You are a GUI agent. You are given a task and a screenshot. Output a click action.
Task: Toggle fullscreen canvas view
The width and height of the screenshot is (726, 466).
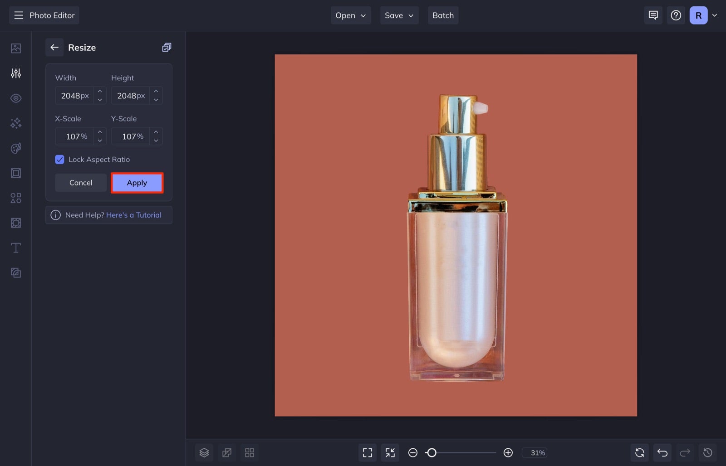coord(367,452)
